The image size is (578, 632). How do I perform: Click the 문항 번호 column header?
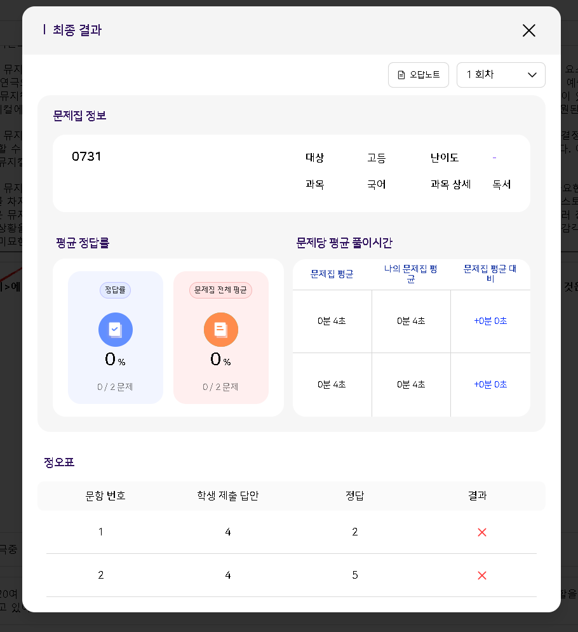coord(105,496)
